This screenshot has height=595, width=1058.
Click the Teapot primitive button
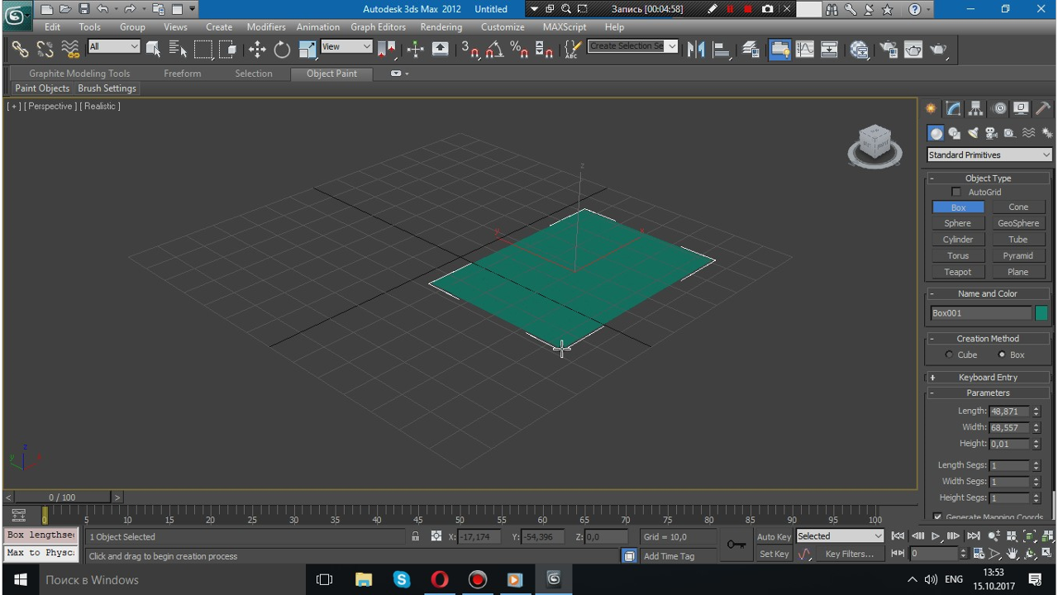click(957, 272)
